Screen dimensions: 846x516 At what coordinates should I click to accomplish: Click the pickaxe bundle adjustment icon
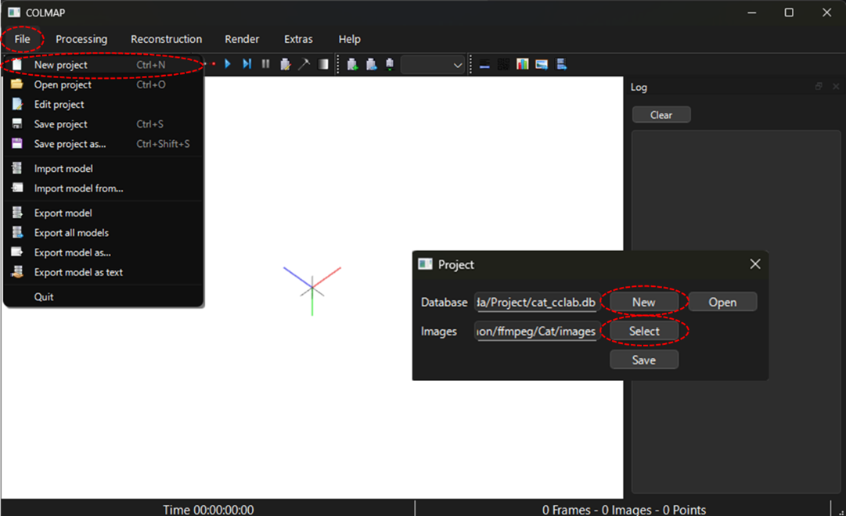pyautogui.click(x=304, y=64)
